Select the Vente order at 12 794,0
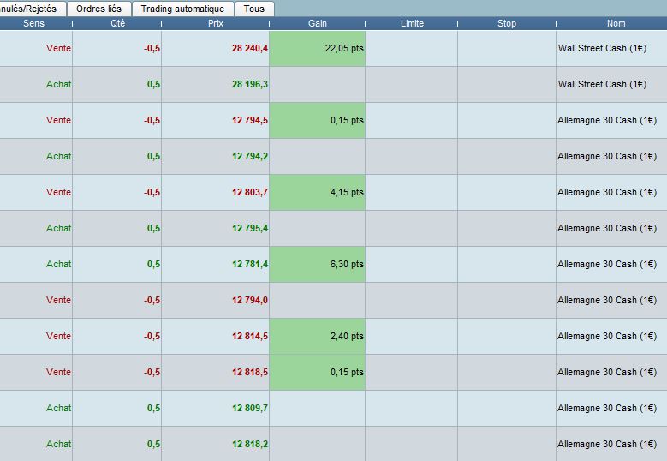This screenshot has height=461, width=667. [x=334, y=300]
